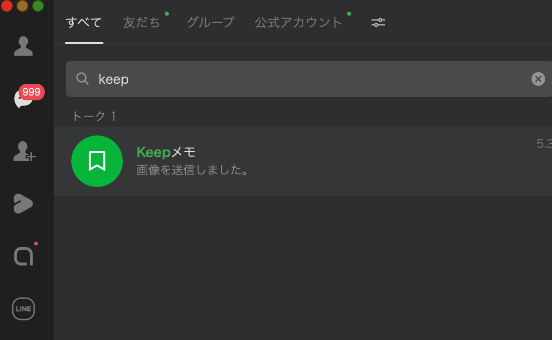
Task: Open the OpenChat sidebar icon
Action: point(23,256)
